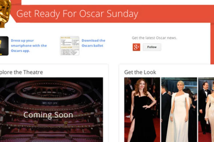
Task: Click the red Google+ icon
Action: click(136, 47)
